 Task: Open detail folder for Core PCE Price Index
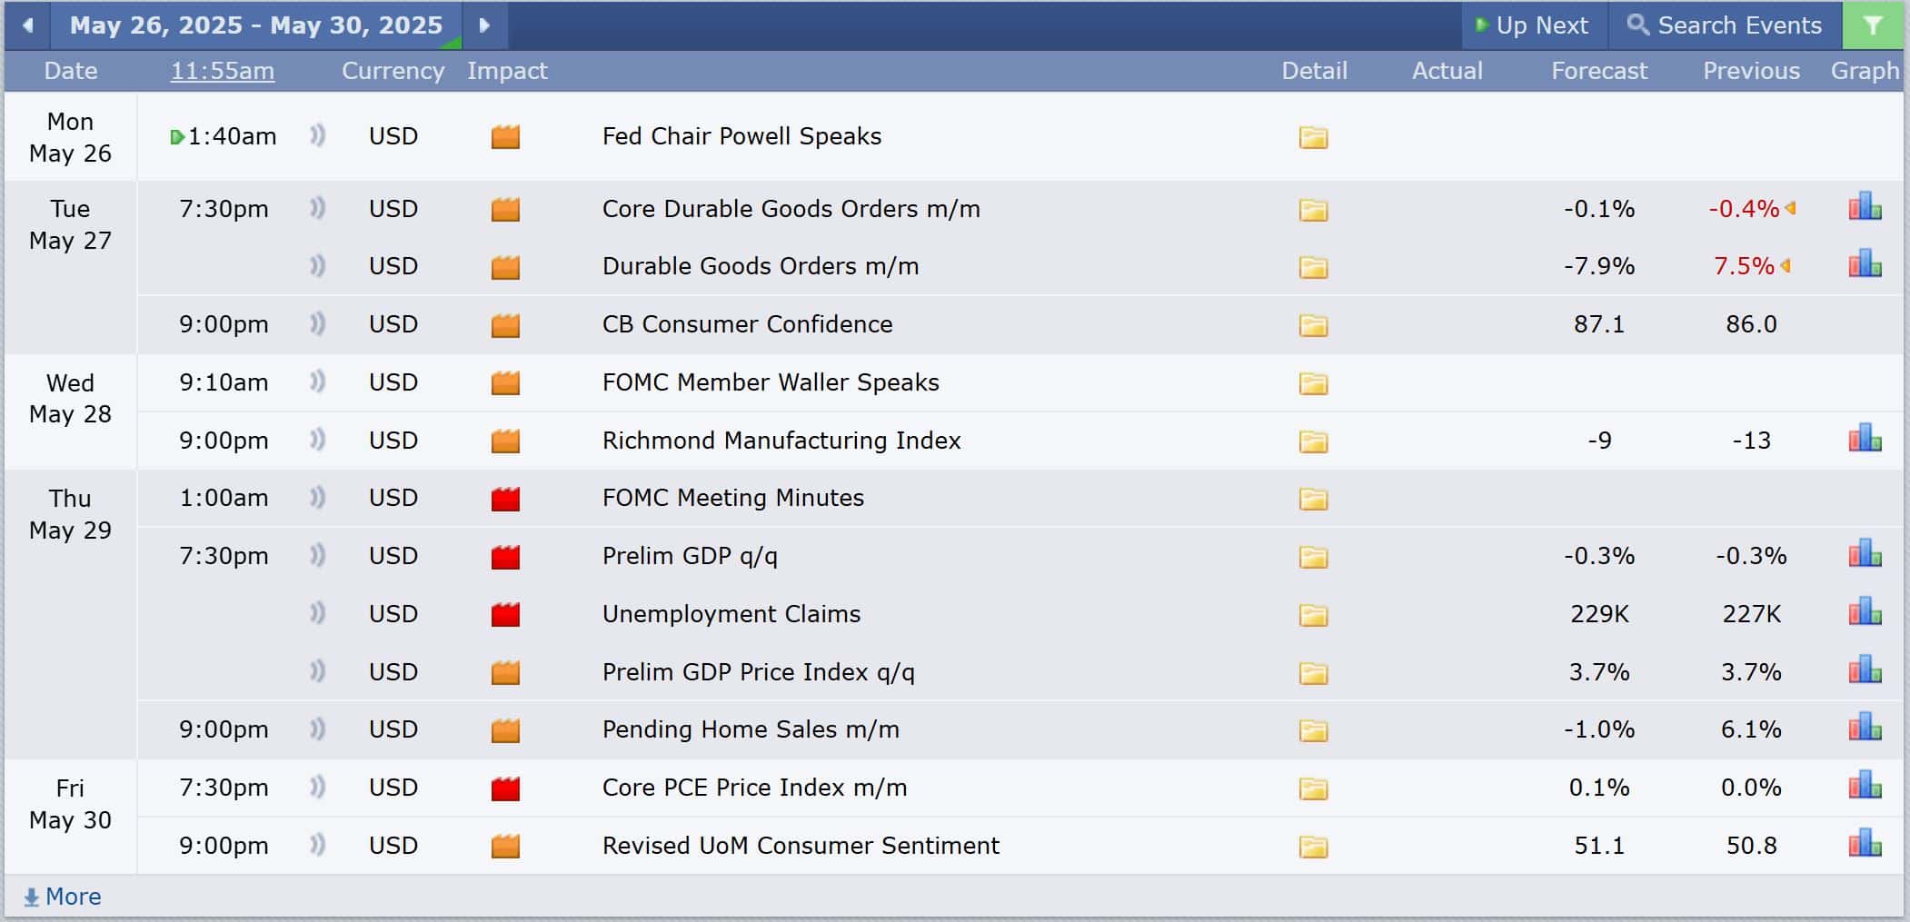[1313, 788]
